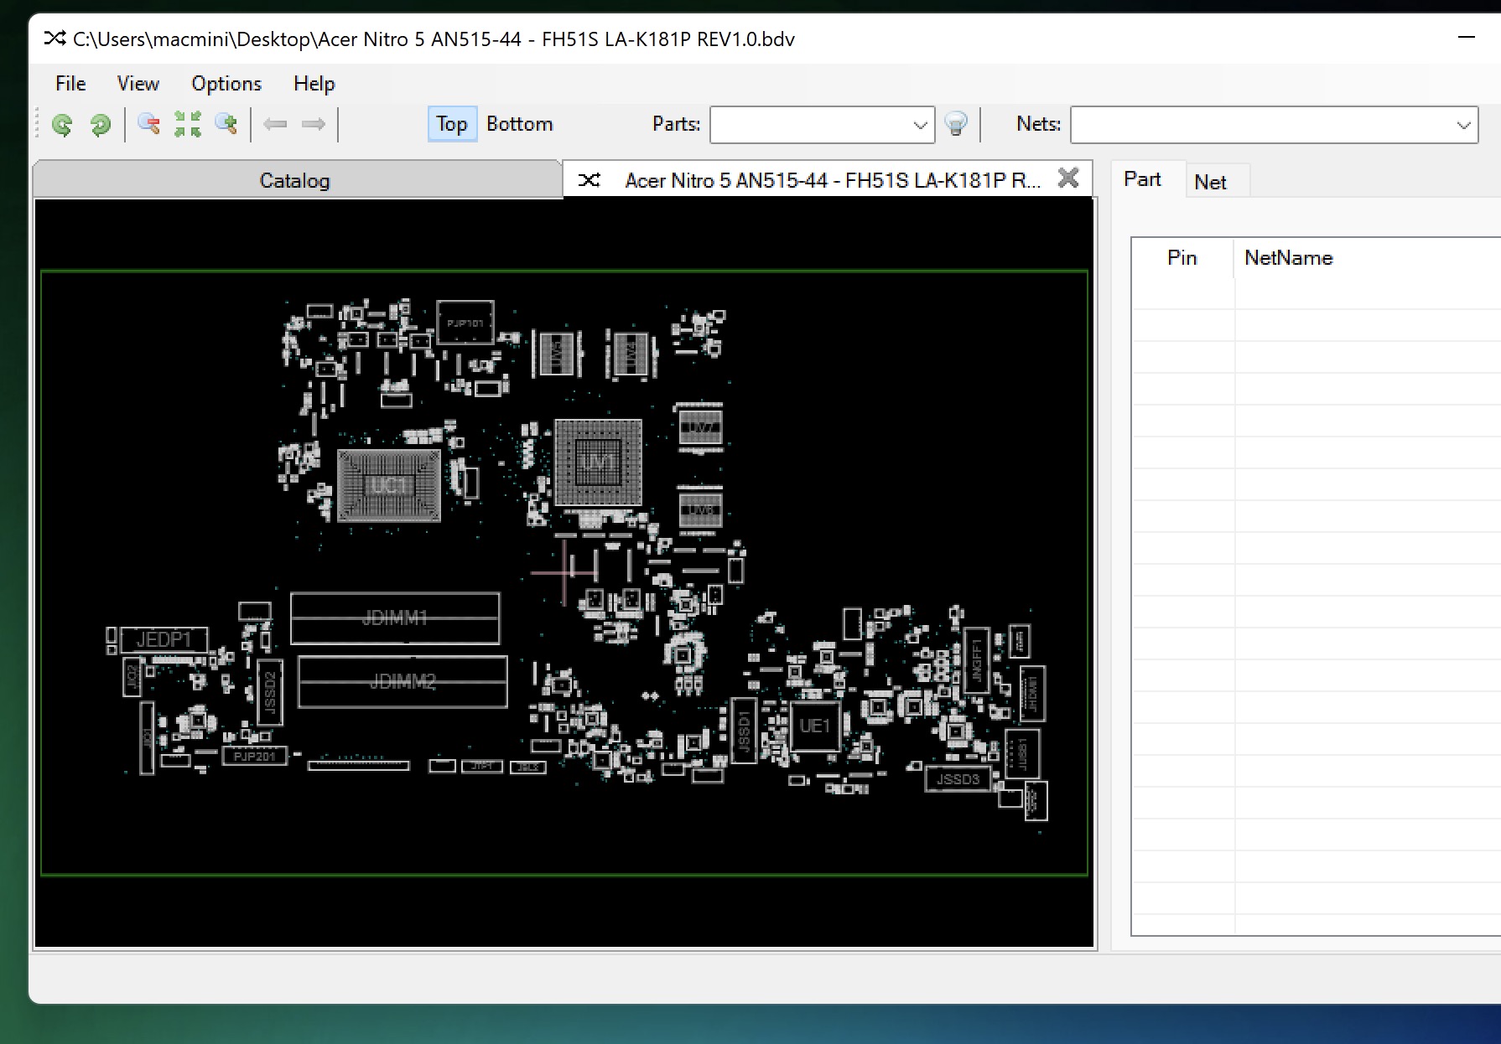Click the forward arrow in toolbar
1501x1044 pixels.
click(314, 125)
